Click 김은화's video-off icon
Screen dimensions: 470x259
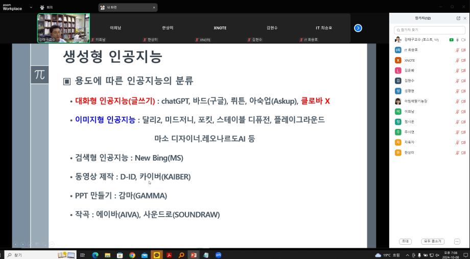click(x=463, y=70)
